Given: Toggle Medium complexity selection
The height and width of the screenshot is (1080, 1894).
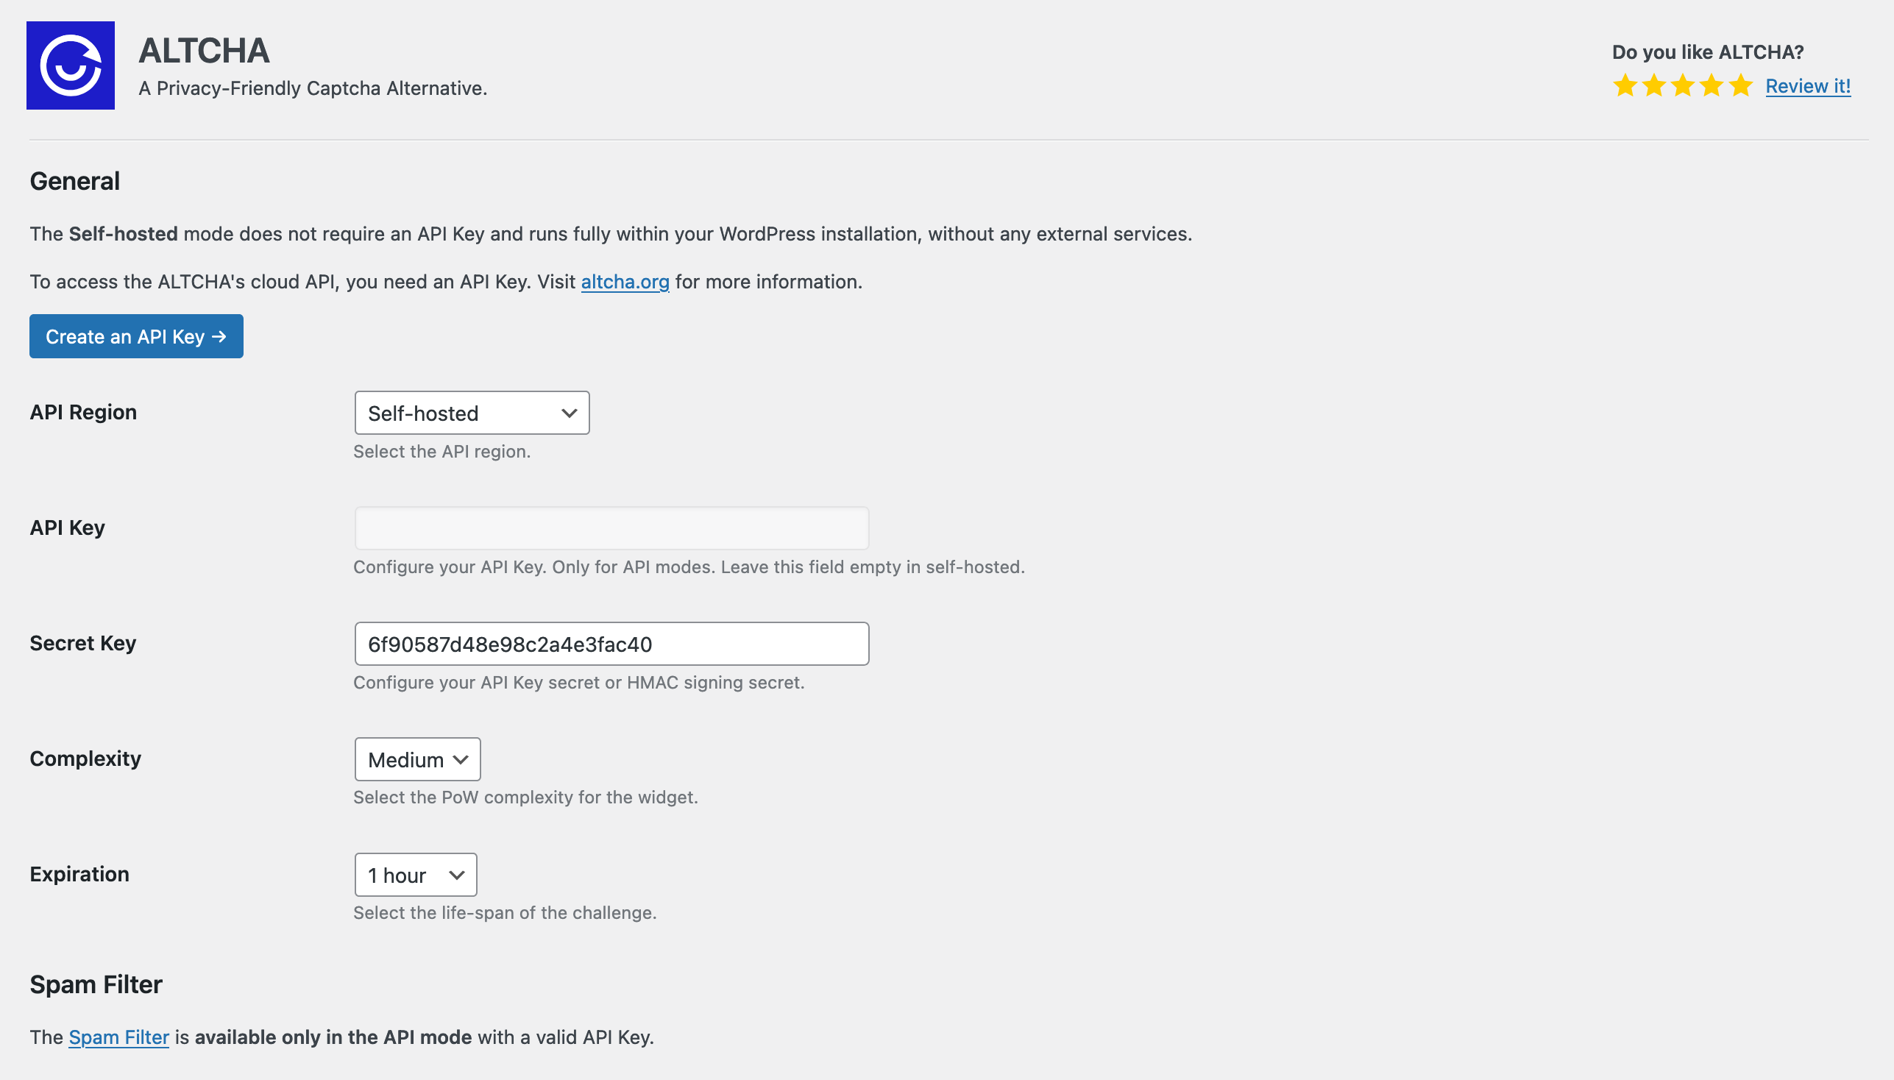Looking at the screenshot, I should tap(415, 759).
